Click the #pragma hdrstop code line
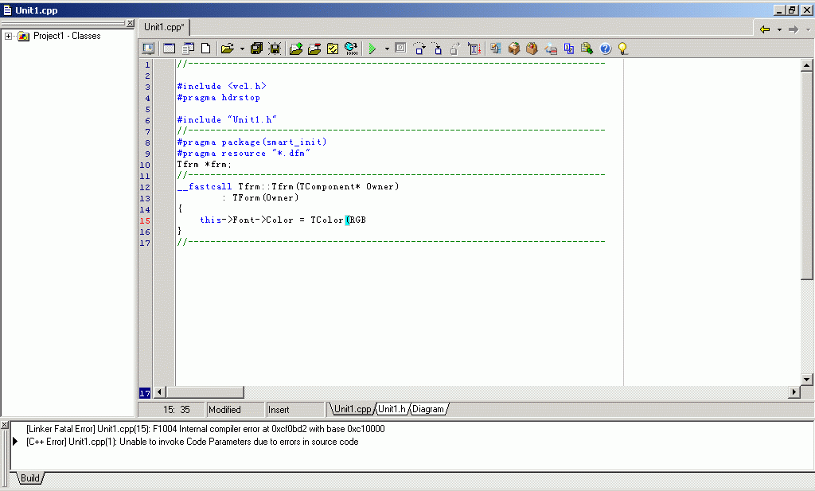815x491 pixels. pos(218,98)
